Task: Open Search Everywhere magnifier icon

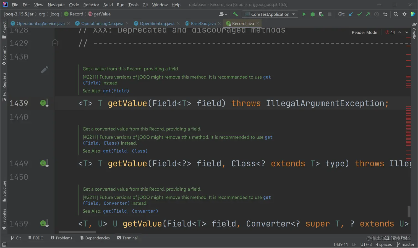Action: 396,14
